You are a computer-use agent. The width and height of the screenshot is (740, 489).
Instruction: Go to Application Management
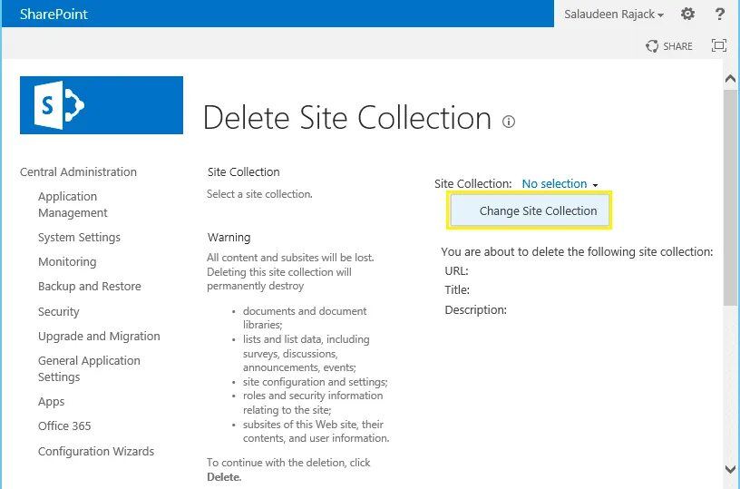[73, 204]
